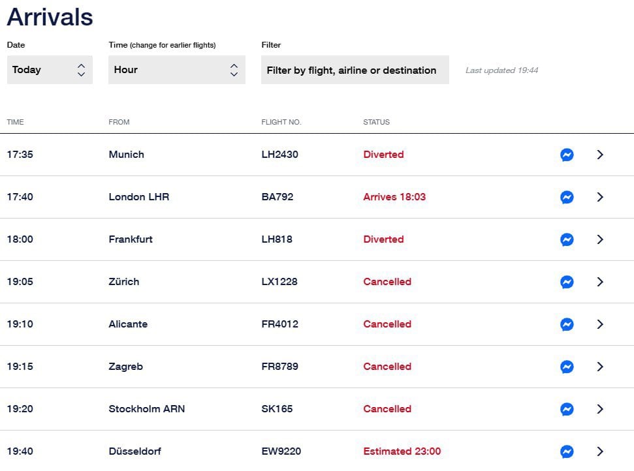Image resolution: width=634 pixels, height=471 pixels.
Task: Click Messenger icon for Zagreb FR8789
Action: click(x=567, y=367)
